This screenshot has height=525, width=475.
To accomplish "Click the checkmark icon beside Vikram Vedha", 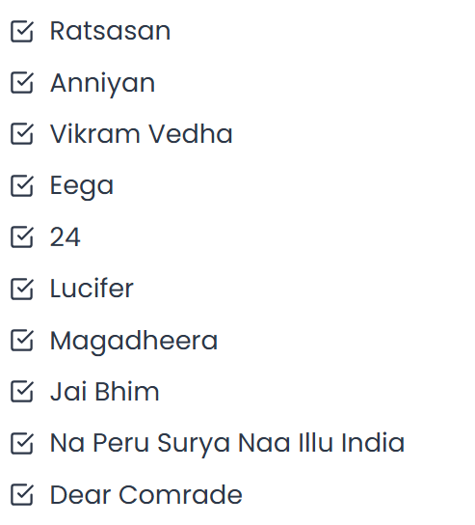I will click(22, 134).
